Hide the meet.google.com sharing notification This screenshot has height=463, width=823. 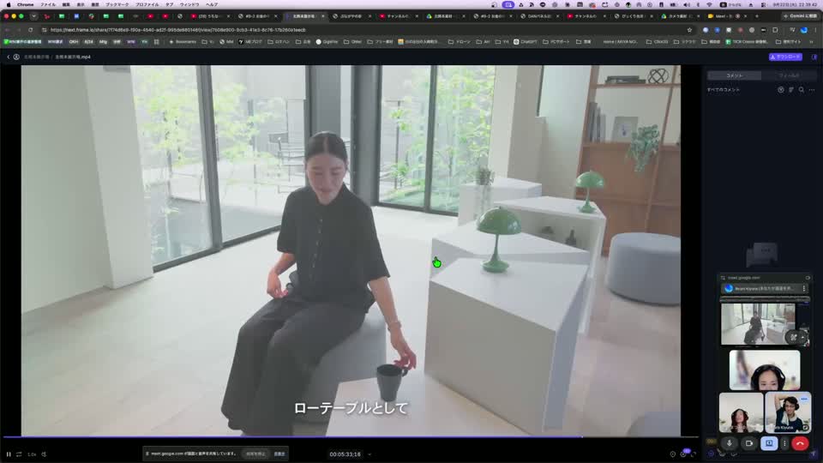click(279, 454)
